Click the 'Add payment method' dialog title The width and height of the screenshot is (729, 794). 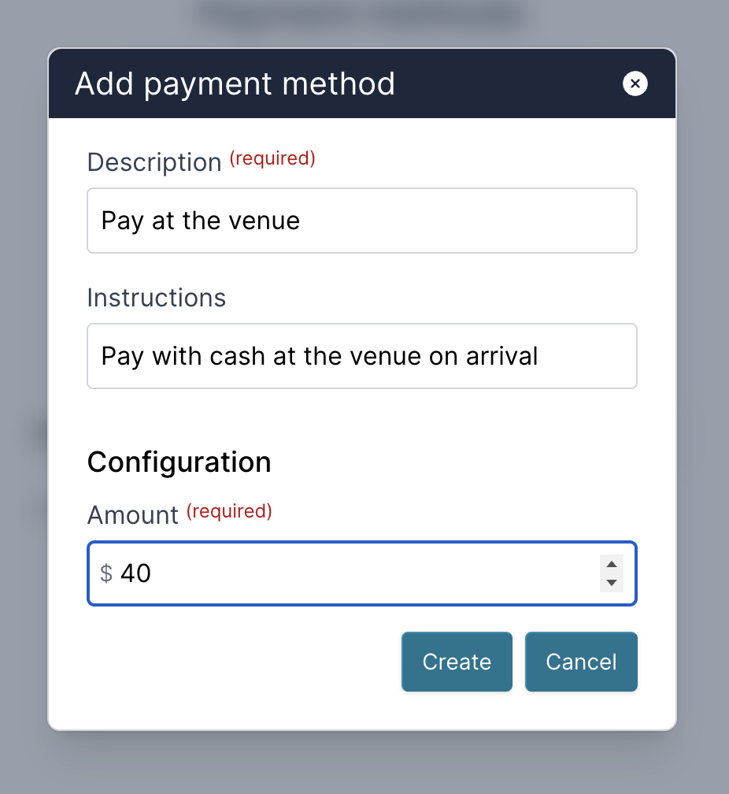[x=235, y=83]
